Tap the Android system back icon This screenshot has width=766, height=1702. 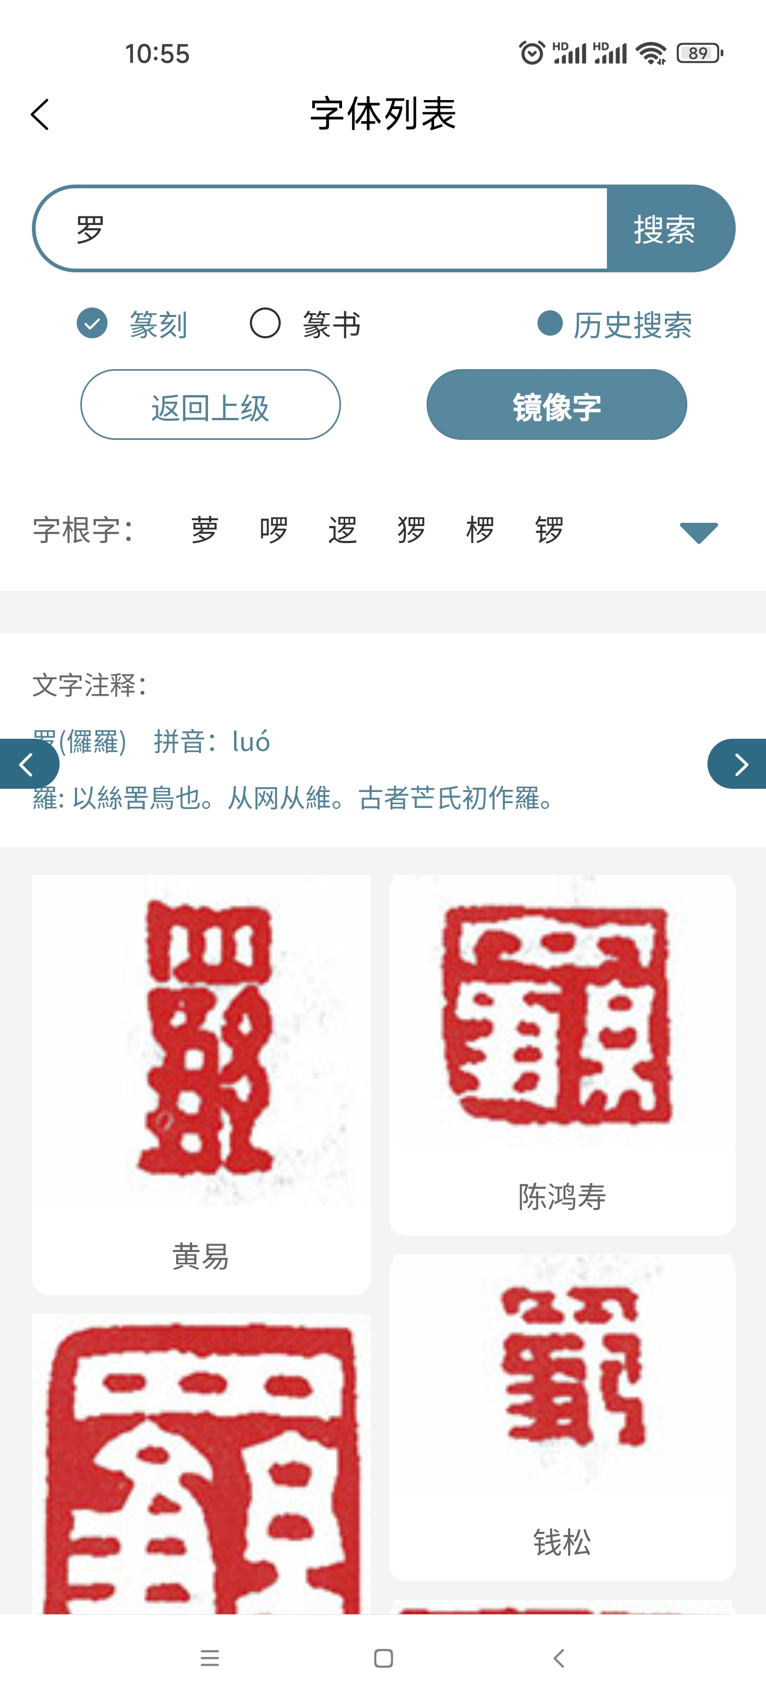559,1658
